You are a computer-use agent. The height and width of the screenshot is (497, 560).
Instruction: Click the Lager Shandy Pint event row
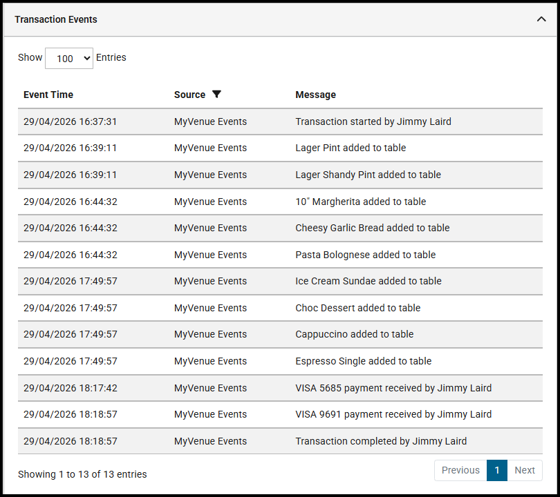(x=368, y=175)
